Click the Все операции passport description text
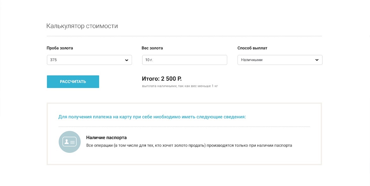 [189, 145]
